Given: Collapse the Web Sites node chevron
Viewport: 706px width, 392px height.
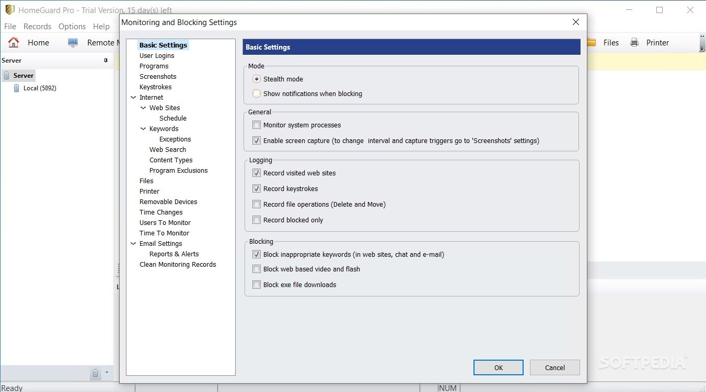Looking at the screenshot, I should coord(143,108).
